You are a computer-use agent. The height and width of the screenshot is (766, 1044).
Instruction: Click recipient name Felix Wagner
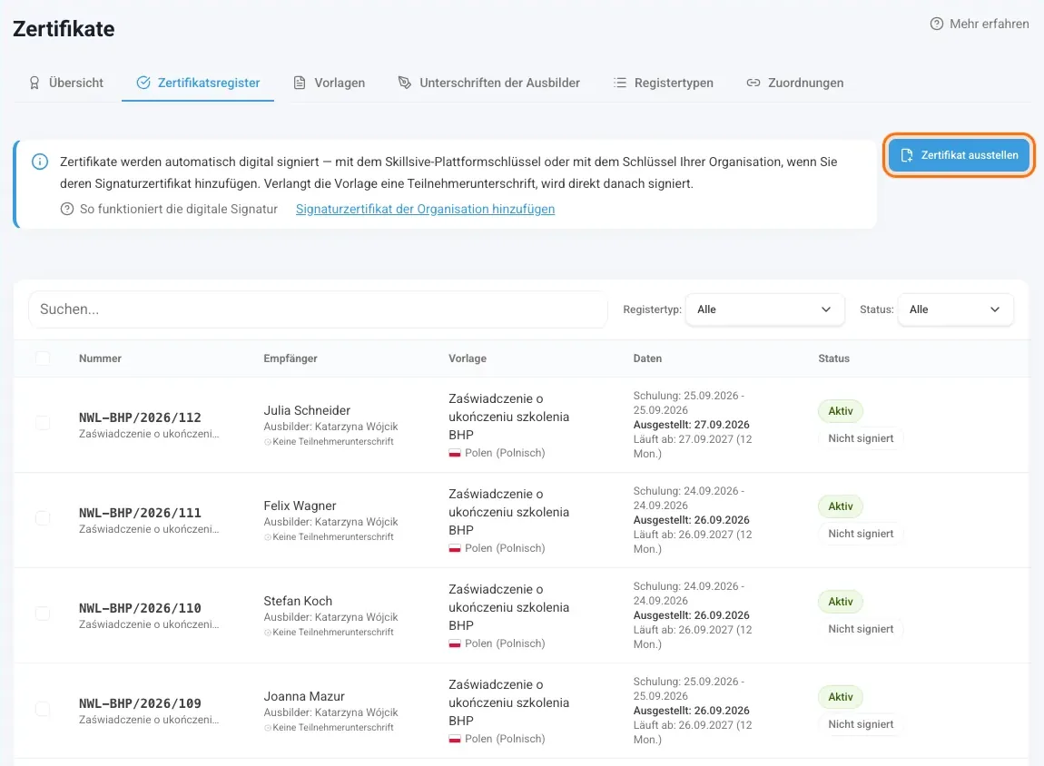tap(300, 506)
